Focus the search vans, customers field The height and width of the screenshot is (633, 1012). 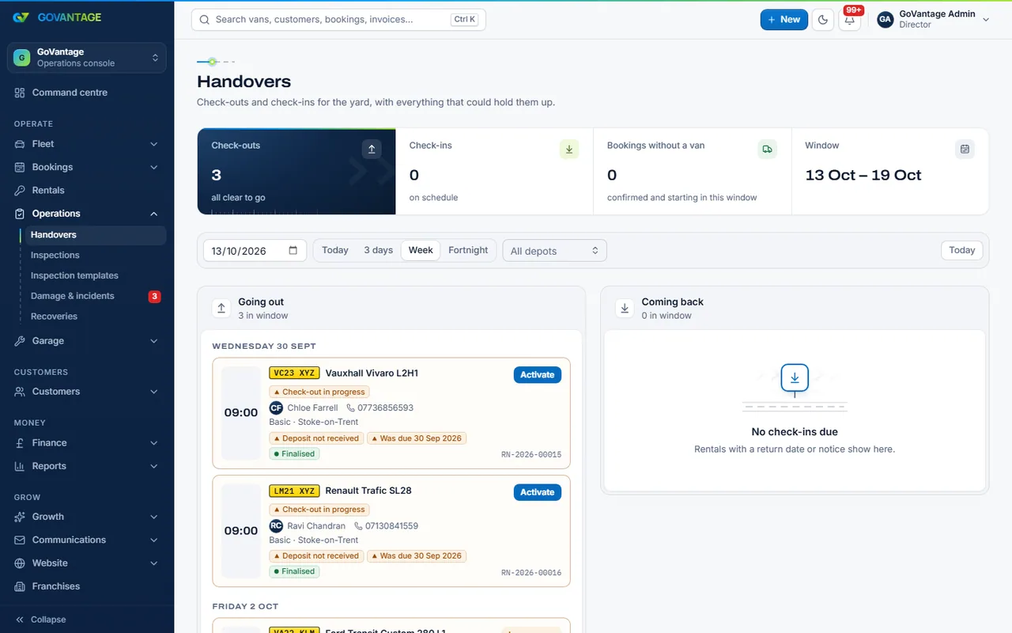338,20
